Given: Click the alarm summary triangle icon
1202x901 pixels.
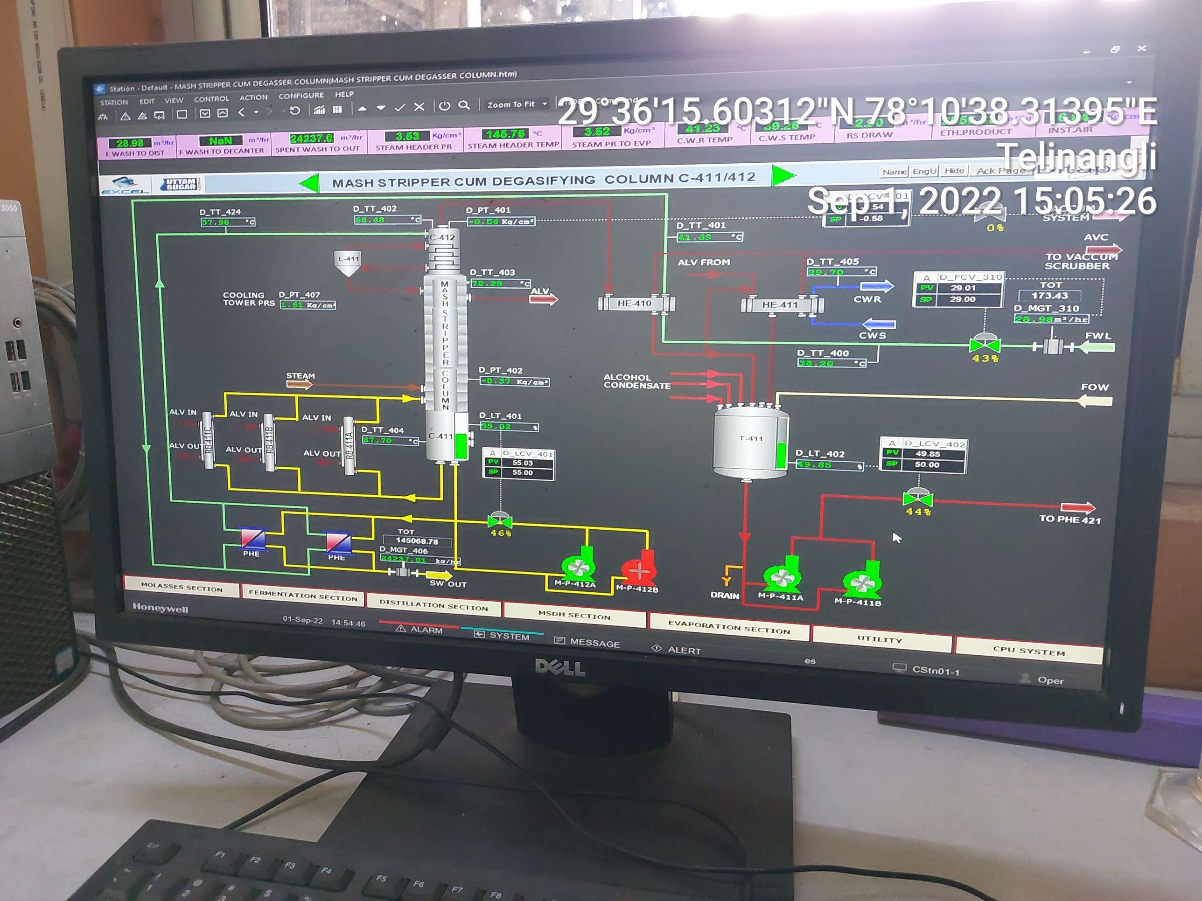Looking at the screenshot, I should (126, 116).
